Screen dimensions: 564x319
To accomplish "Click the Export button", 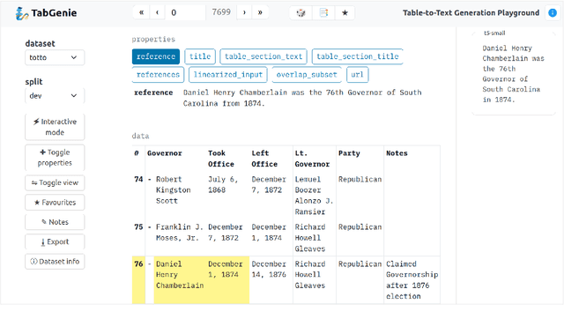I will (55, 241).
